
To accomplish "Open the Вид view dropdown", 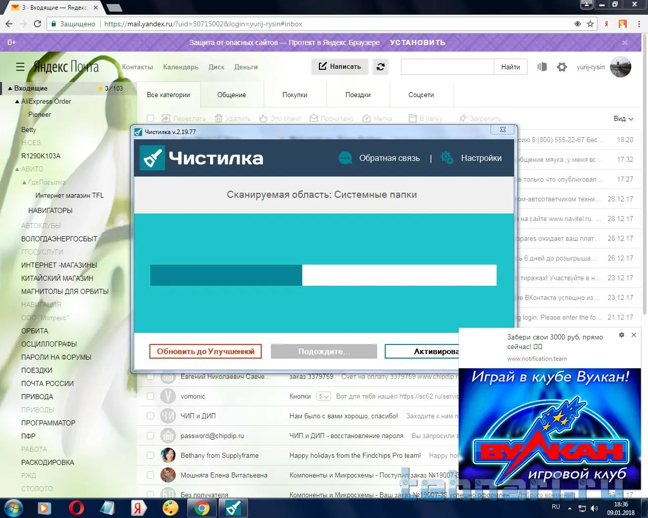I will pos(623,118).
